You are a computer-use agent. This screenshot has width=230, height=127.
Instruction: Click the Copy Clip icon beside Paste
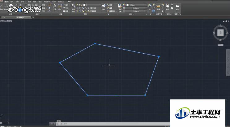coord(172,8)
